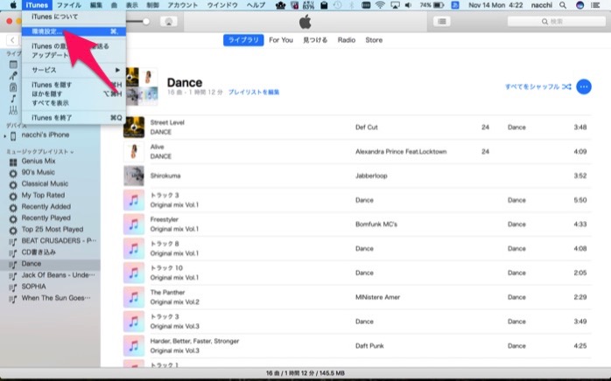Click the 90's Music smart playlist gear icon

[13, 172]
